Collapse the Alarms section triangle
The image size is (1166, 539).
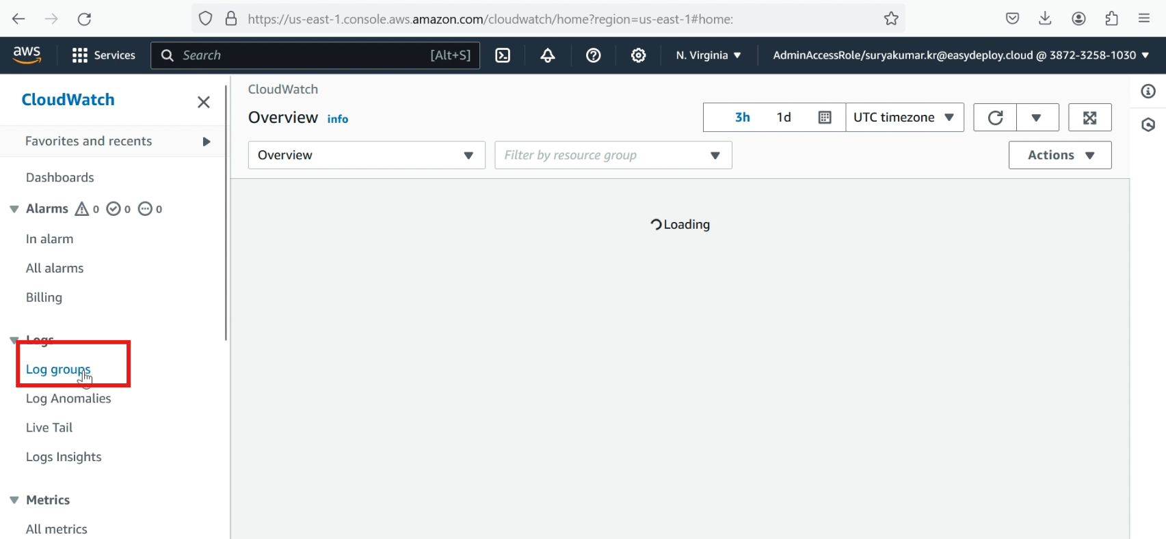[14, 209]
